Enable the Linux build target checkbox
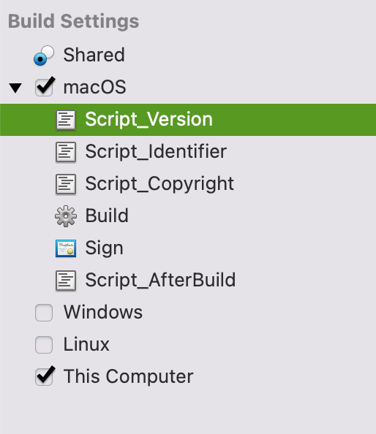Viewport: 376px width, 434px height. [x=44, y=345]
